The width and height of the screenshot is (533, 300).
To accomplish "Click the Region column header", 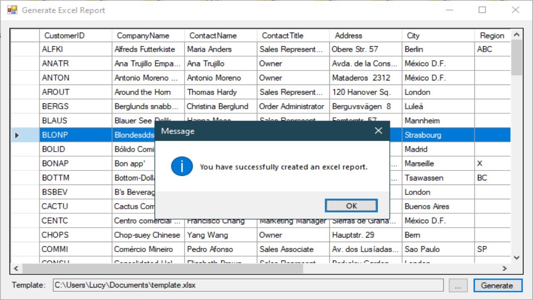I will pyautogui.click(x=493, y=35).
